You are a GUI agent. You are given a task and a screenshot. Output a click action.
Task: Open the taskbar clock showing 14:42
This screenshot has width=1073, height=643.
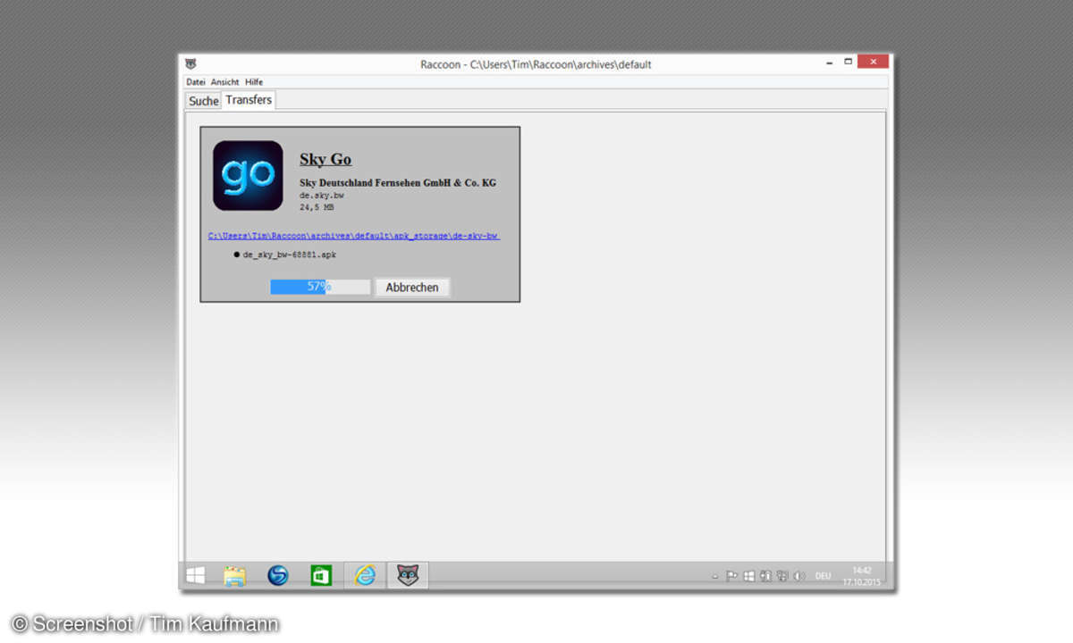point(861,575)
